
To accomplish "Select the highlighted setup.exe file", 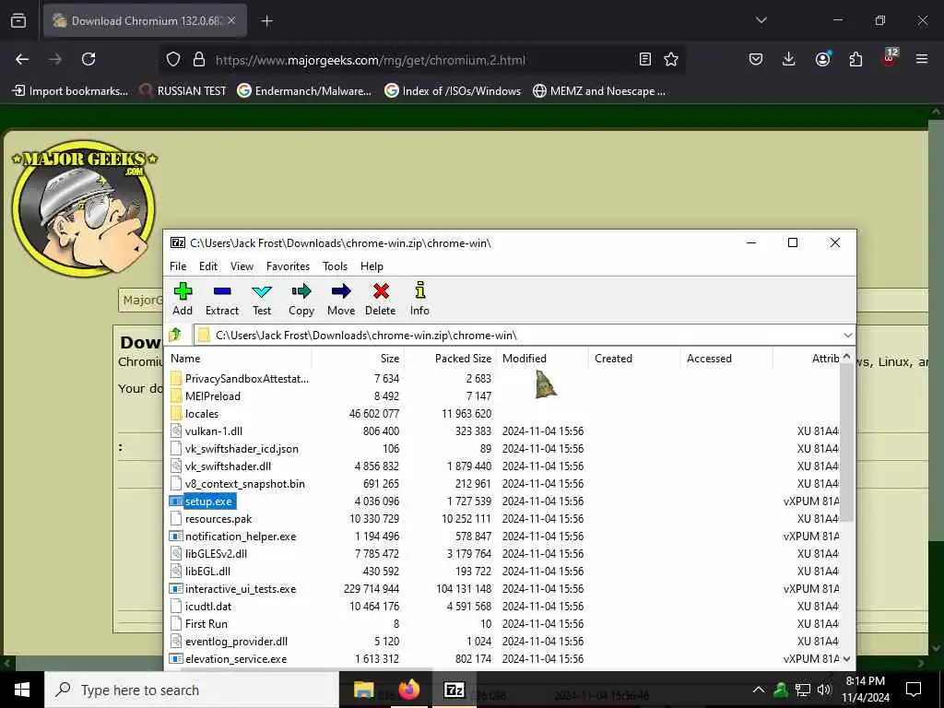I will [208, 501].
